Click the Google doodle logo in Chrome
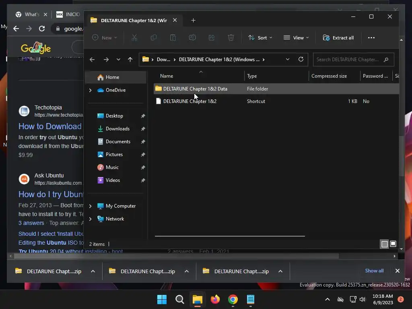Image resolution: width=412 pixels, height=309 pixels. (36, 48)
